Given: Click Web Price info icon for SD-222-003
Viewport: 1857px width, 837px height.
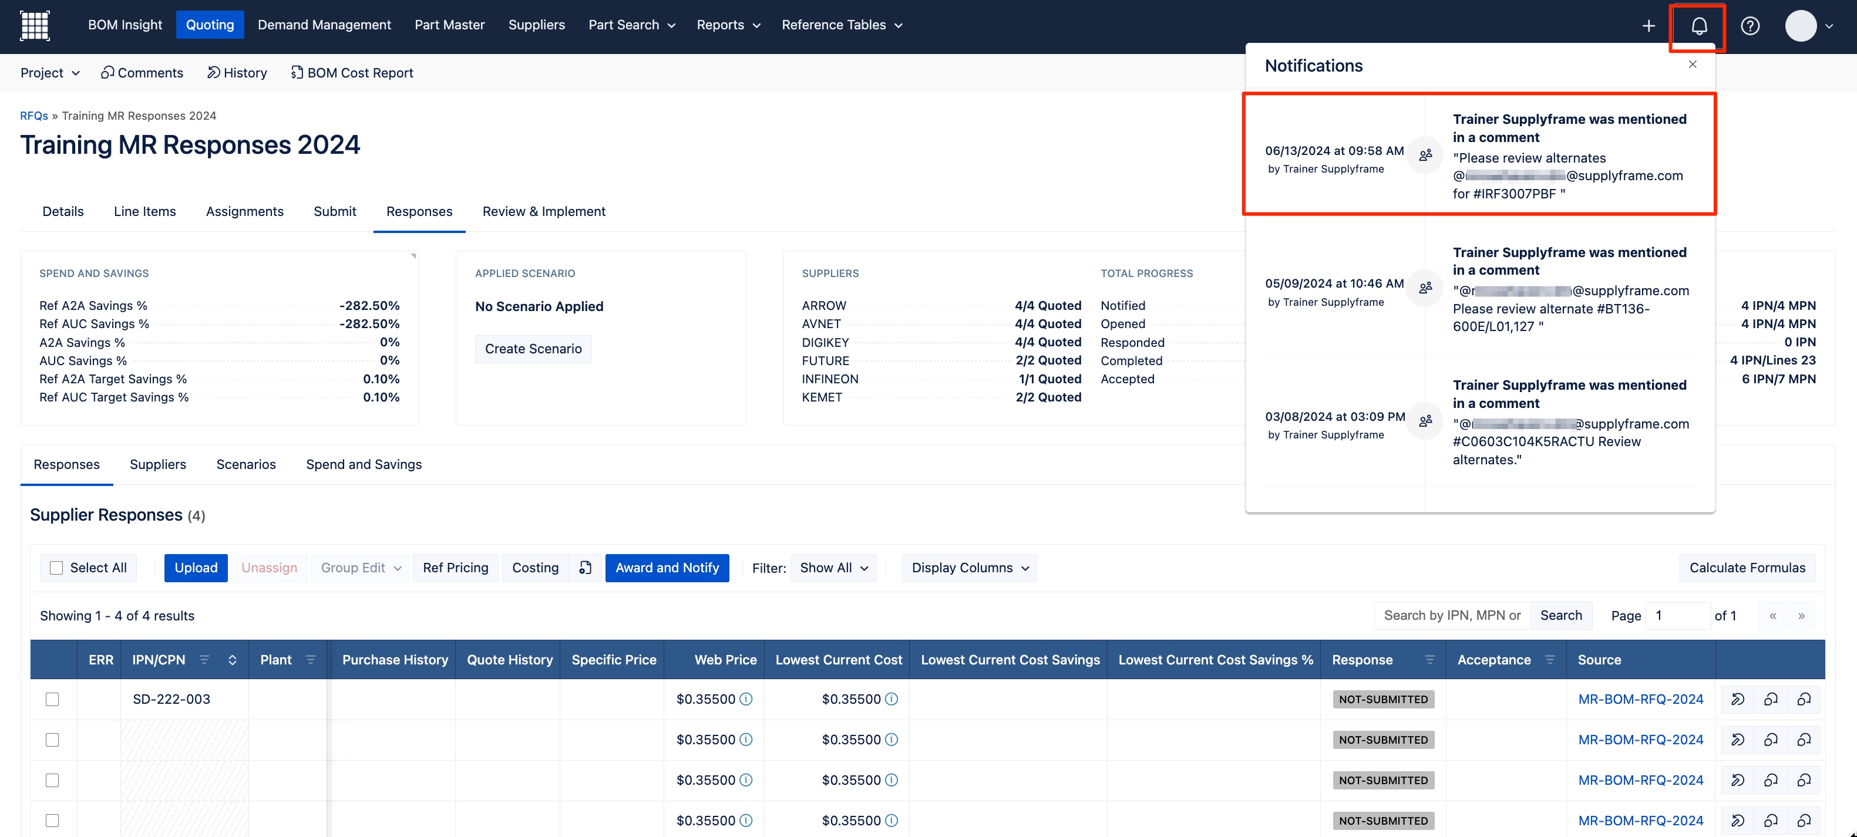Looking at the screenshot, I should [746, 700].
